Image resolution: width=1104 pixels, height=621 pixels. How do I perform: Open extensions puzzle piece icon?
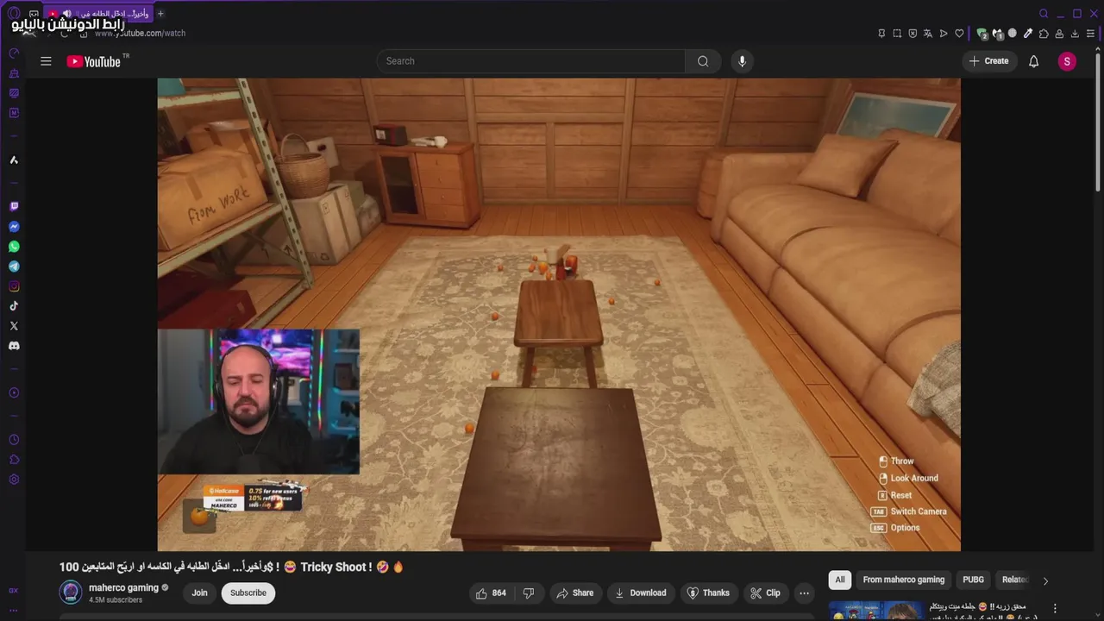(x=1044, y=34)
